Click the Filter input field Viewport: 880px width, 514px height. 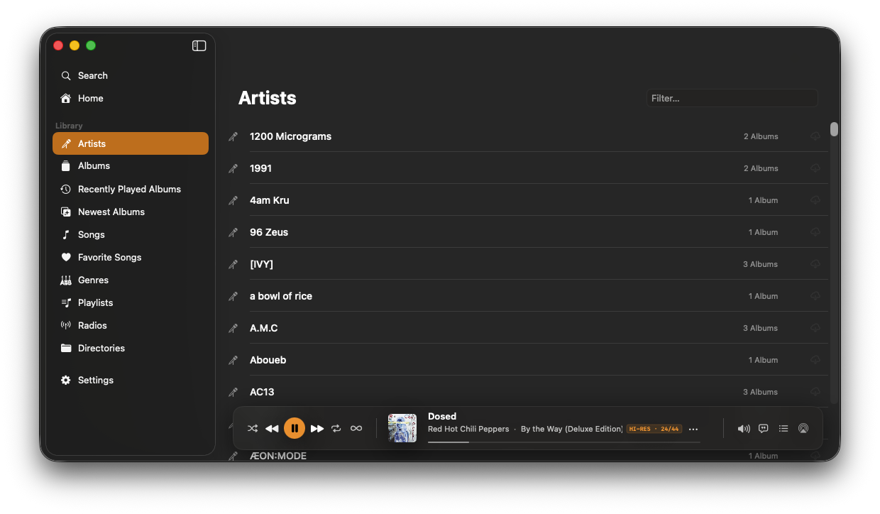point(731,97)
